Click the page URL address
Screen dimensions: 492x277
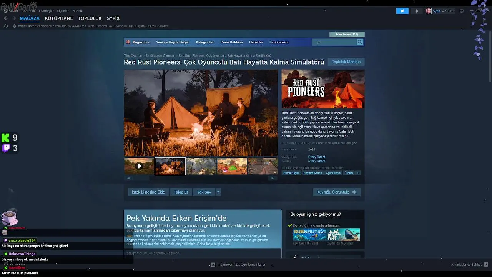click(x=93, y=26)
